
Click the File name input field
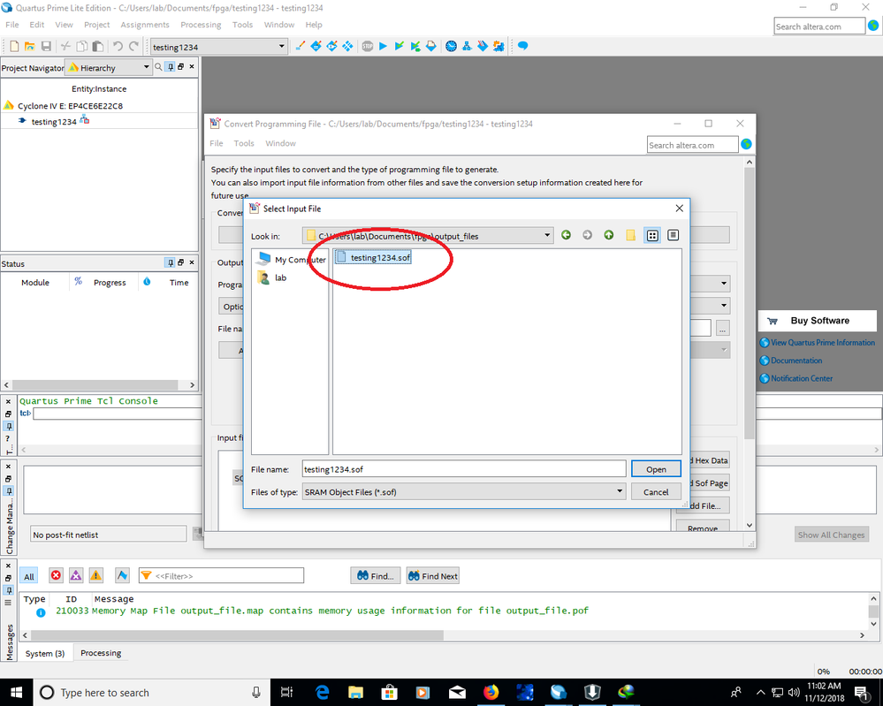pos(464,469)
